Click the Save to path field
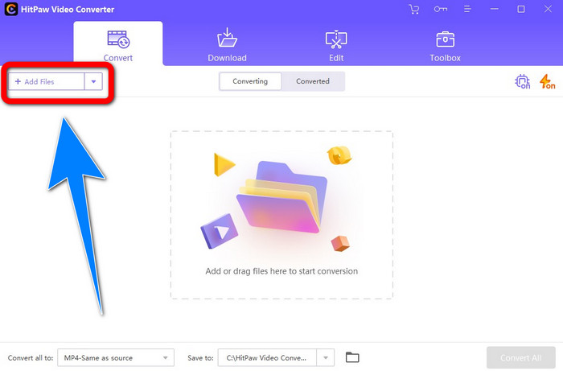This screenshot has height=371, width=563. [267, 357]
